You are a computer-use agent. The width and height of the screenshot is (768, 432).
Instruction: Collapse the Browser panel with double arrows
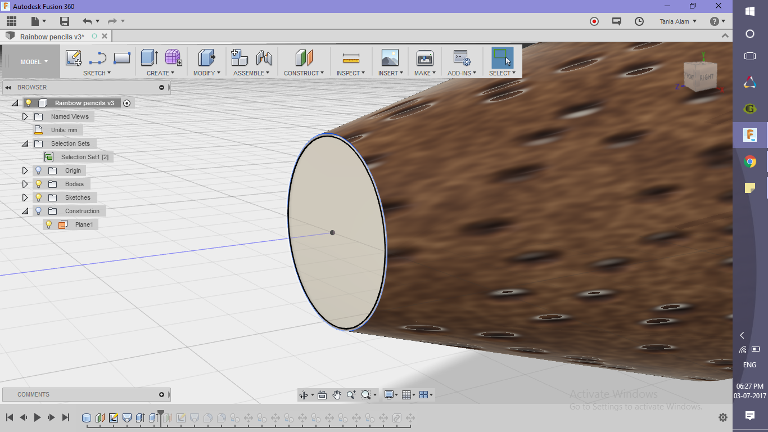[x=8, y=87]
